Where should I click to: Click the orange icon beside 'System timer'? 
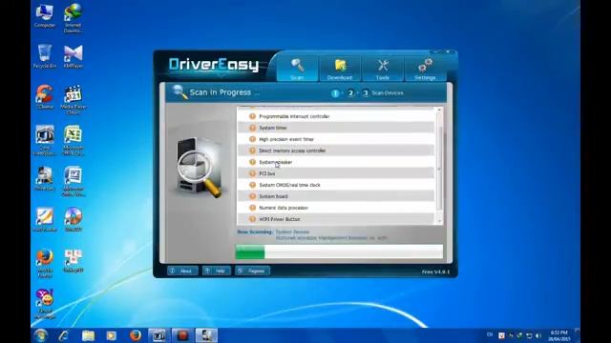point(252,128)
